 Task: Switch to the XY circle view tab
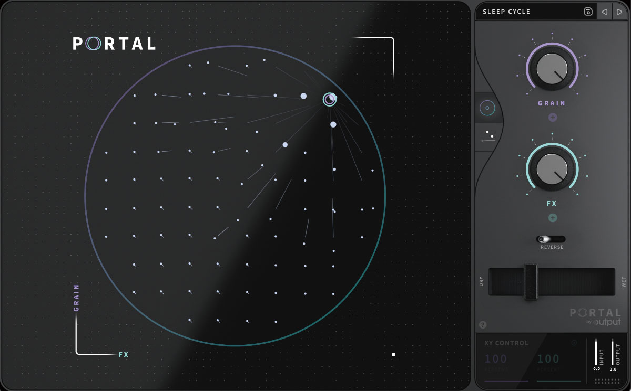(x=487, y=108)
